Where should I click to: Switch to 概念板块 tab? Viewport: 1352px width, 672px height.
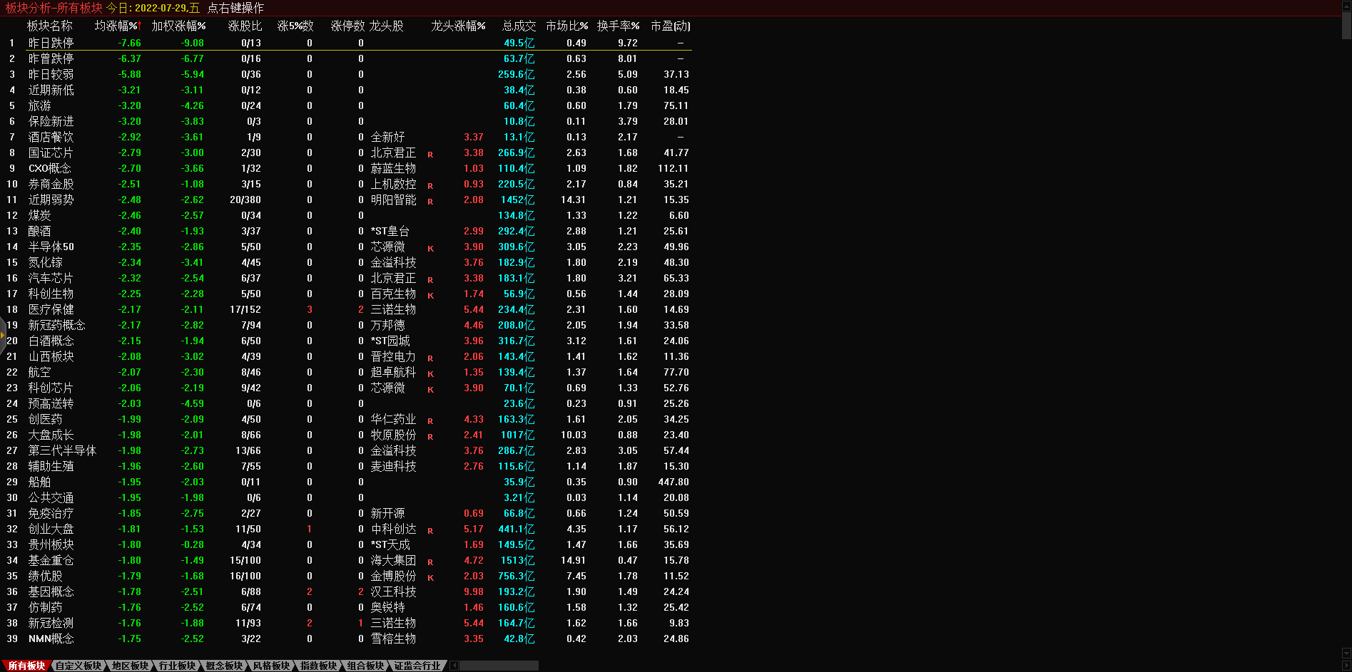click(224, 666)
